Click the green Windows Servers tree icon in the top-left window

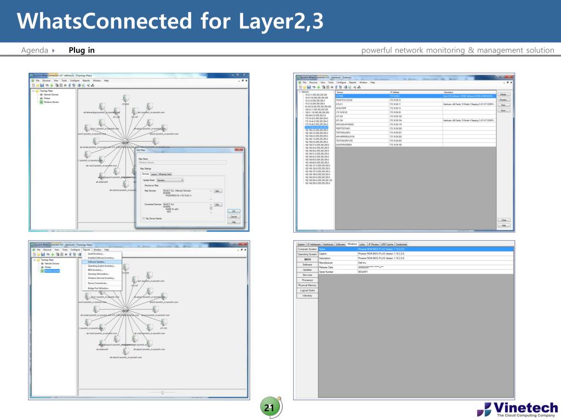coord(42,102)
